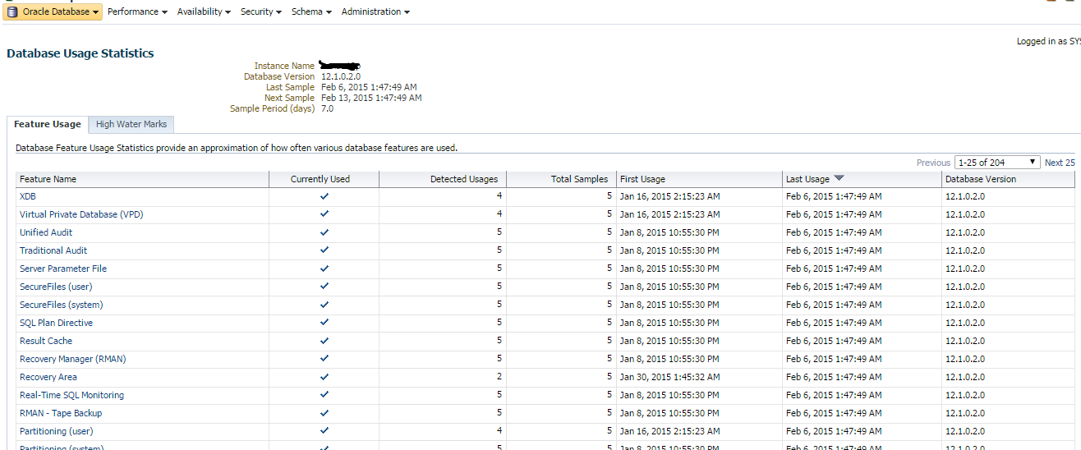Screen dimensions: 1081x450
Task: Sort by the Detected Usages column header
Action: [x=463, y=179]
